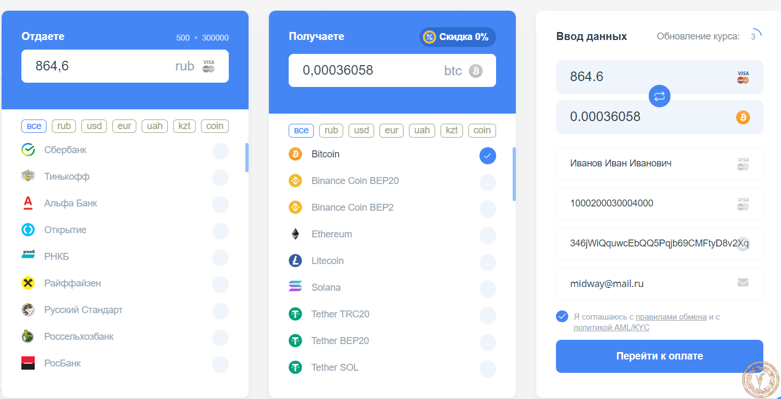Viewport: 781px width, 399px height.
Task: Filter Отдаете list by 'coin' tab
Action: [215, 126]
